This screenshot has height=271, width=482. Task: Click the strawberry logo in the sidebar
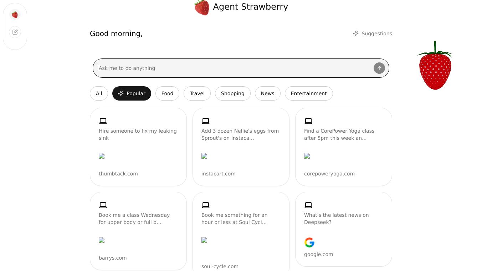pos(15,15)
